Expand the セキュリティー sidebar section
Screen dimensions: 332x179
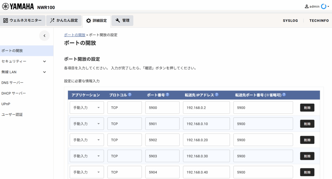[x=44, y=61]
